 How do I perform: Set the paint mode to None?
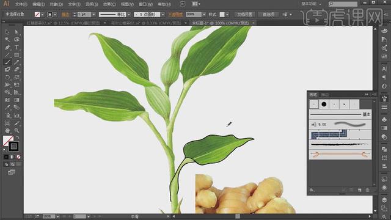[18, 157]
